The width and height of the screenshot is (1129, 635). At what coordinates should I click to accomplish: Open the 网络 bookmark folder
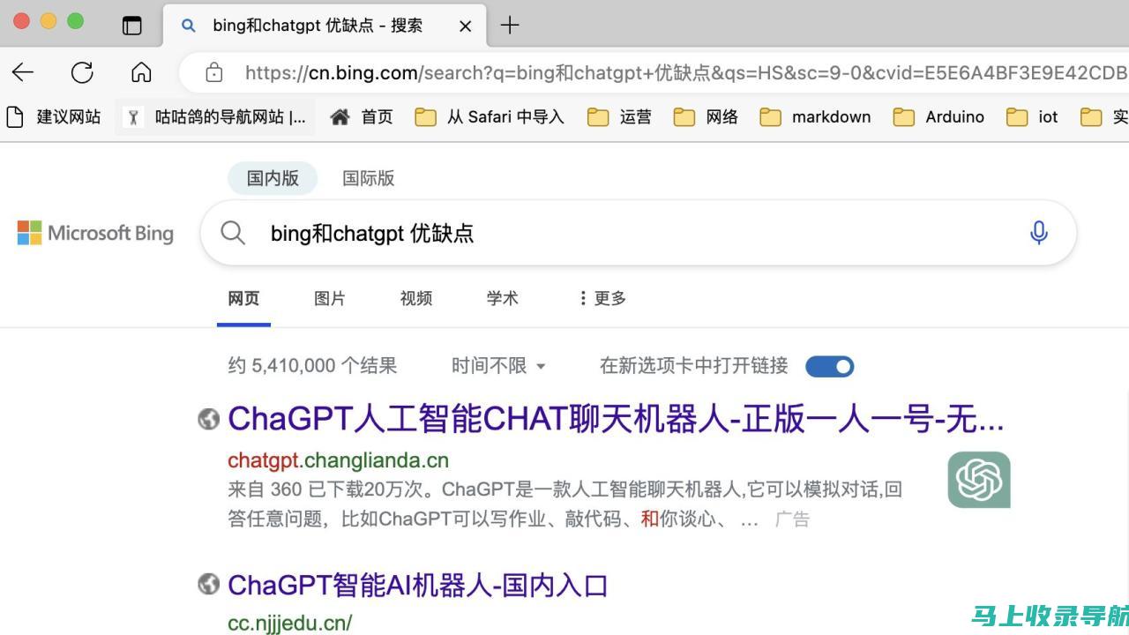[x=706, y=116]
